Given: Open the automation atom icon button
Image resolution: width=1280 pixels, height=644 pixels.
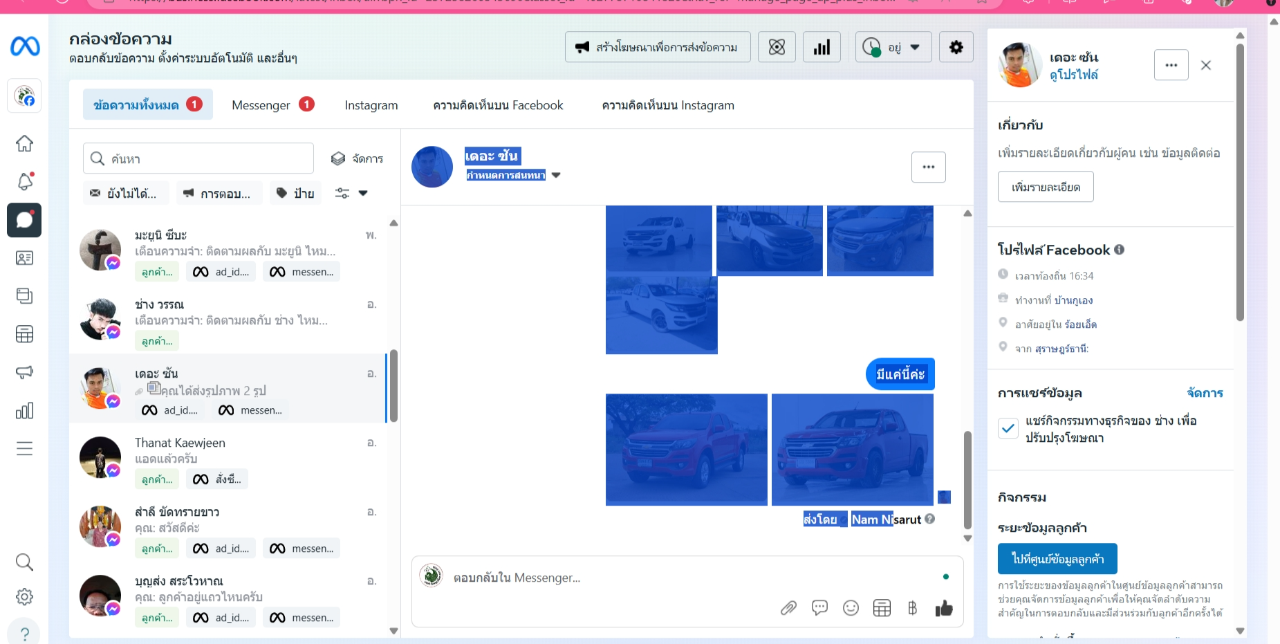Looking at the screenshot, I should [777, 47].
